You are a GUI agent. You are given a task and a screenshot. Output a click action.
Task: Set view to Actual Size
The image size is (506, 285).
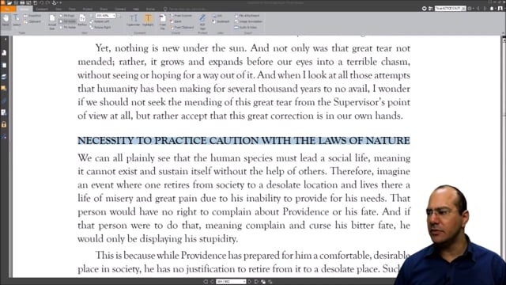point(52,22)
